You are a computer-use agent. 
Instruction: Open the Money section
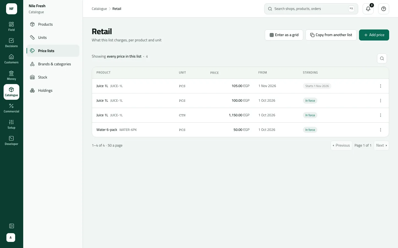[11, 75]
